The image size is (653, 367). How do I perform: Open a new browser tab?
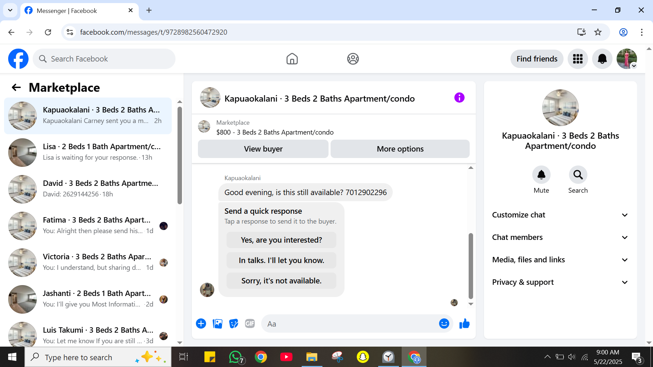[149, 10]
